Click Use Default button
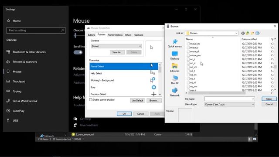 click(137, 101)
